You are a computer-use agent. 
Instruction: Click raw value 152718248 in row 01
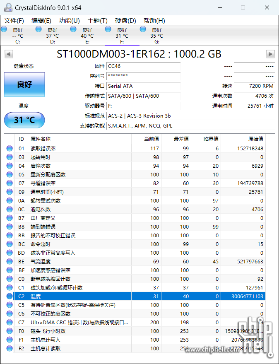tap(250, 148)
